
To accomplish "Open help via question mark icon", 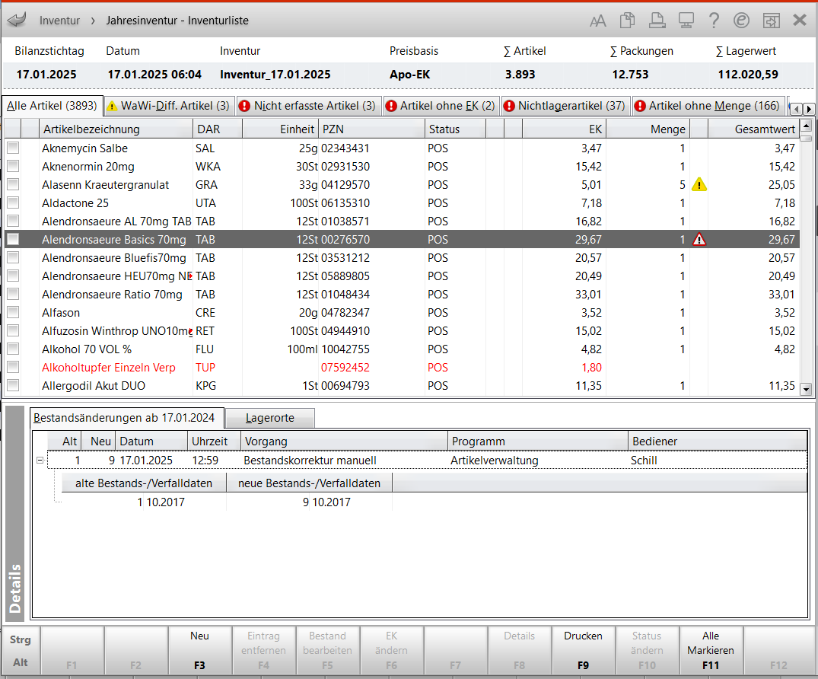I will (714, 21).
